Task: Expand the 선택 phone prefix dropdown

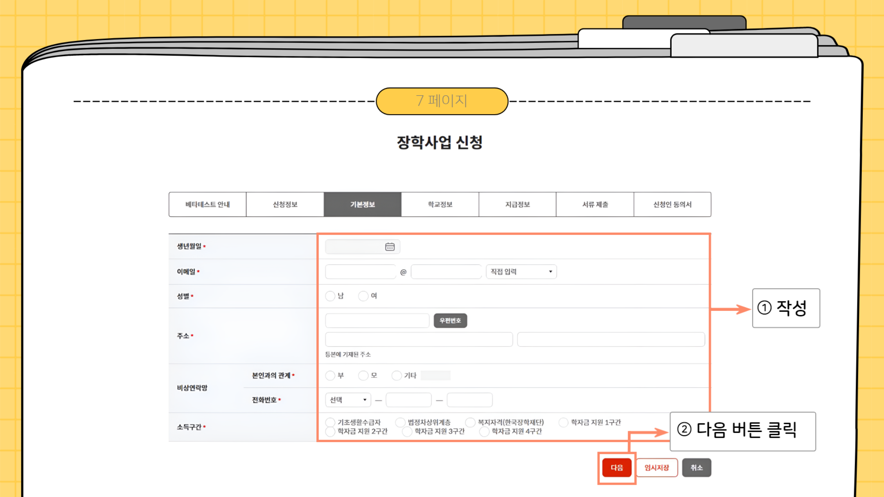Action: coord(348,400)
